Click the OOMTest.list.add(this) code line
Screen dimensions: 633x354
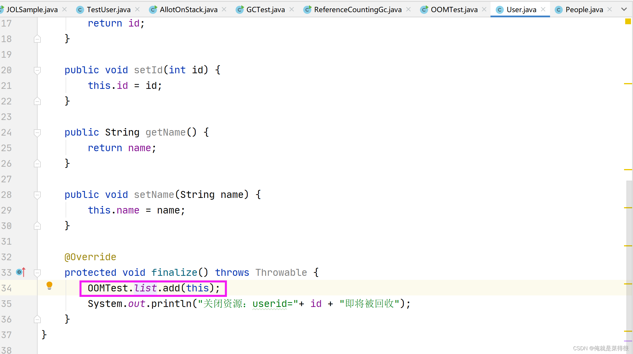(153, 288)
